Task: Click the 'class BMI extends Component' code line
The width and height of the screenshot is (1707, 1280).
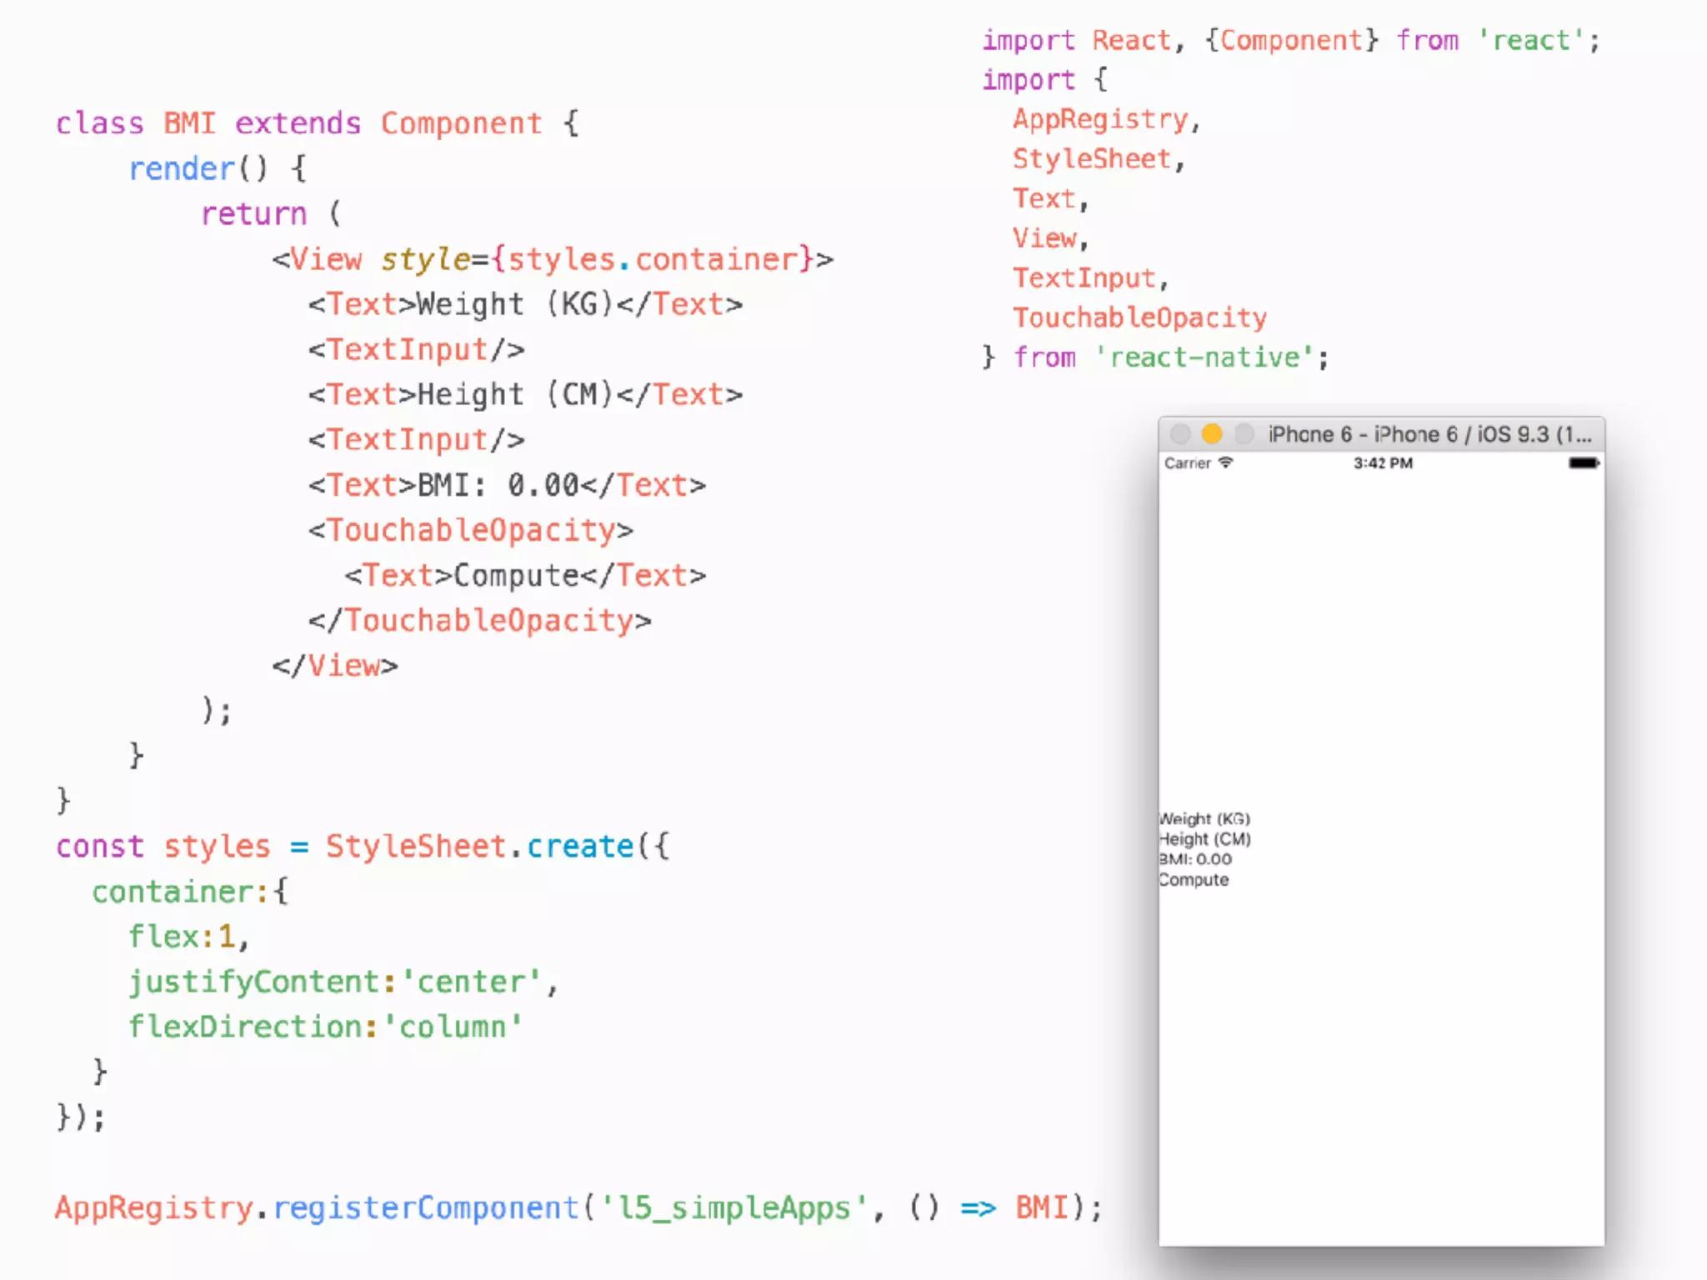Action: point(317,123)
